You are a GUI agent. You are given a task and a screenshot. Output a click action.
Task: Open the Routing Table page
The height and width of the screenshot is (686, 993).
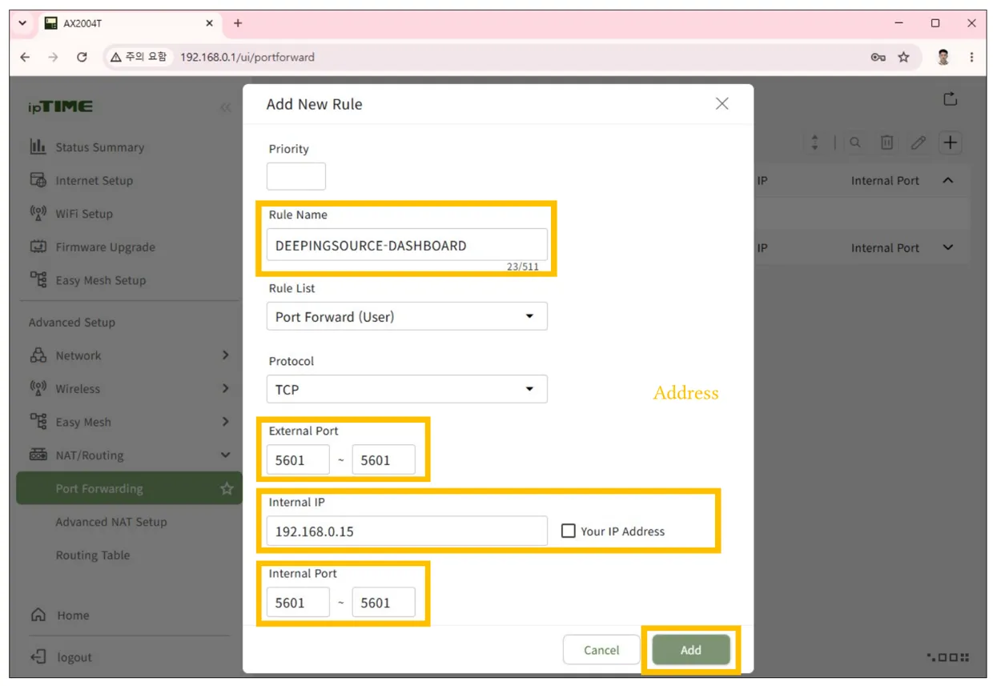[x=93, y=556]
